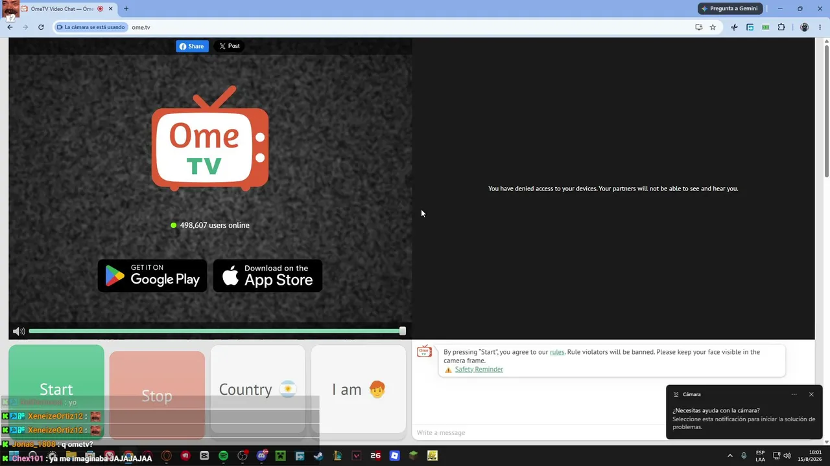Screen dimensions: 830x466
Task: Click the OmeTV logo in the video panel
Action: click(x=210, y=139)
